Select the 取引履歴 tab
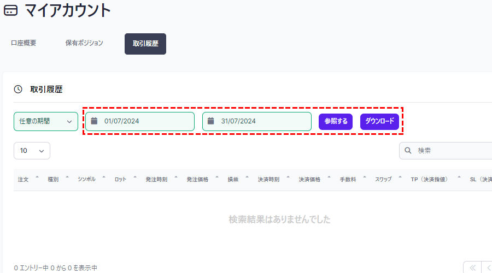Viewport: 492px width, 273px height. click(145, 44)
